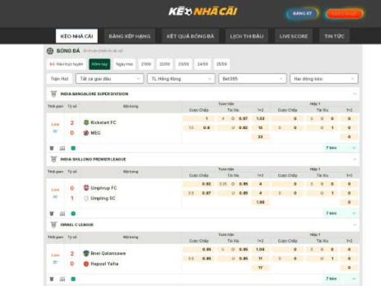This screenshot has height=286, width=381.
Task: Click trophy icon beside India Bangalore Super Division
Action: pyautogui.click(x=53, y=93)
